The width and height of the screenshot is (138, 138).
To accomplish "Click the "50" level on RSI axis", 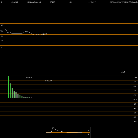I will coord(2,36).
